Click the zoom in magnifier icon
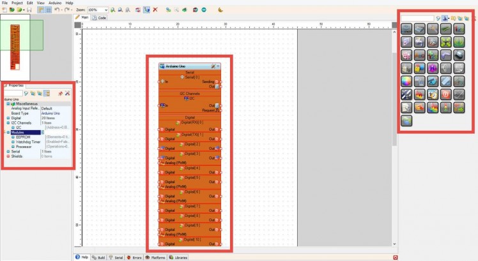 [x=113, y=11]
